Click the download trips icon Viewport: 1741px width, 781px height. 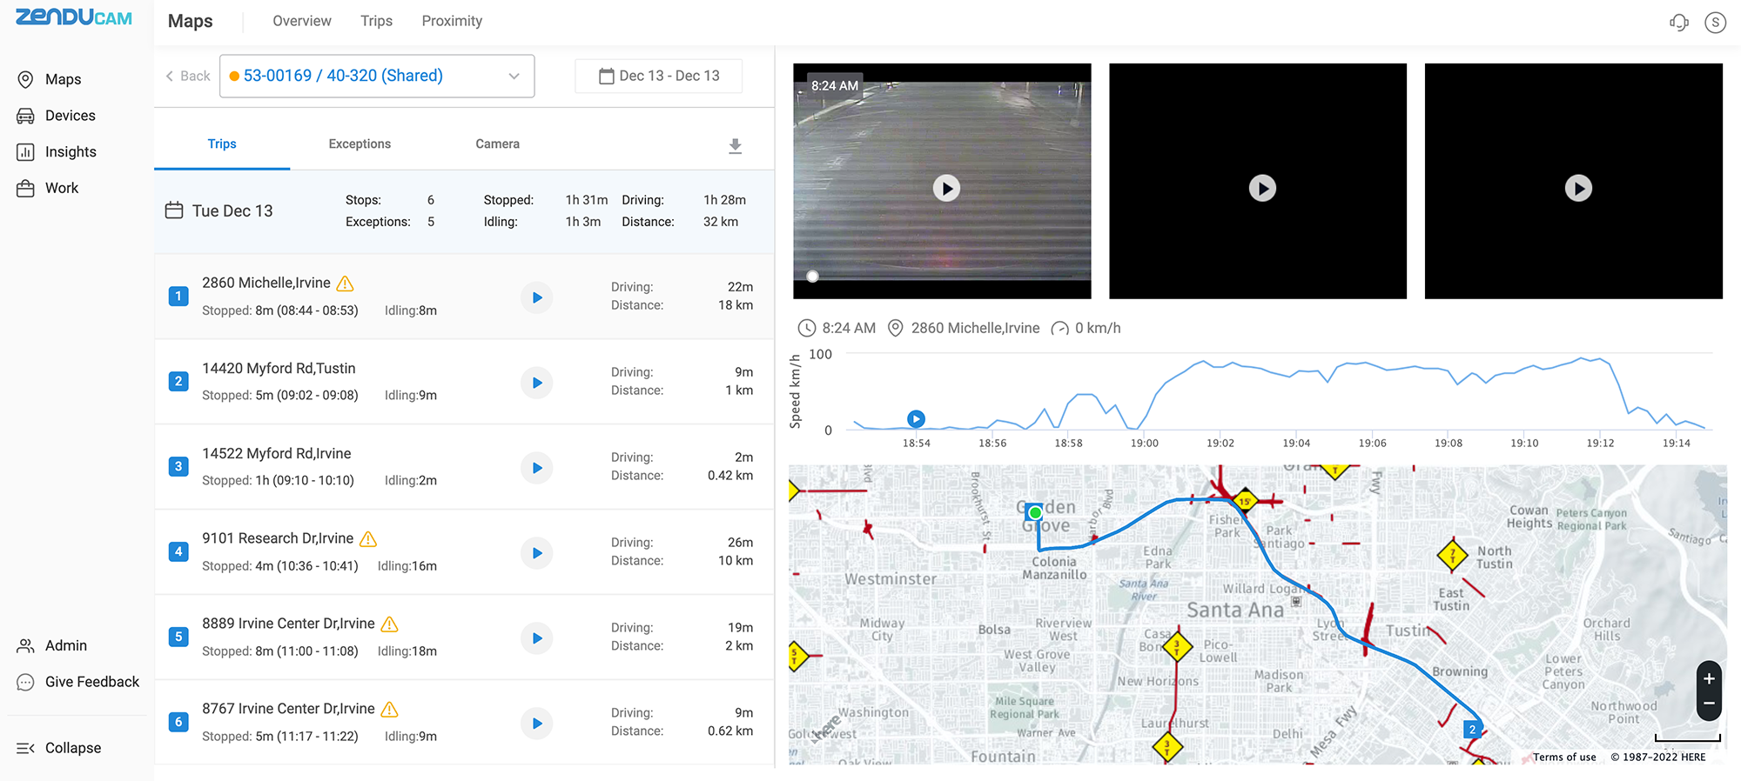[x=735, y=146]
